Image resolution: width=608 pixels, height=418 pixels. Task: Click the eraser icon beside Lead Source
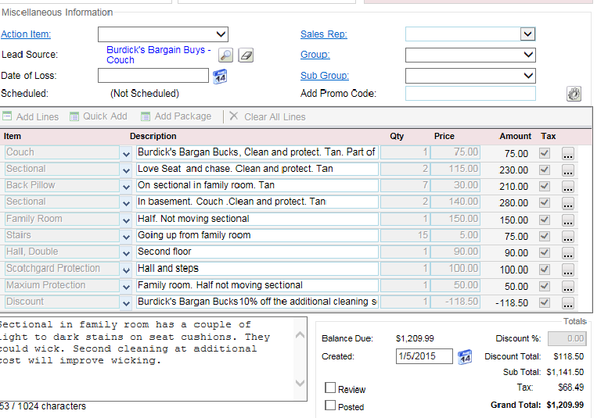coord(246,55)
